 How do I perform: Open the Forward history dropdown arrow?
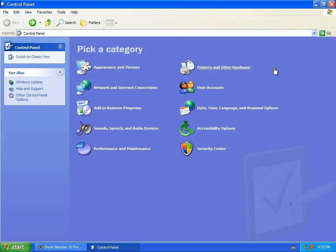[40, 23]
